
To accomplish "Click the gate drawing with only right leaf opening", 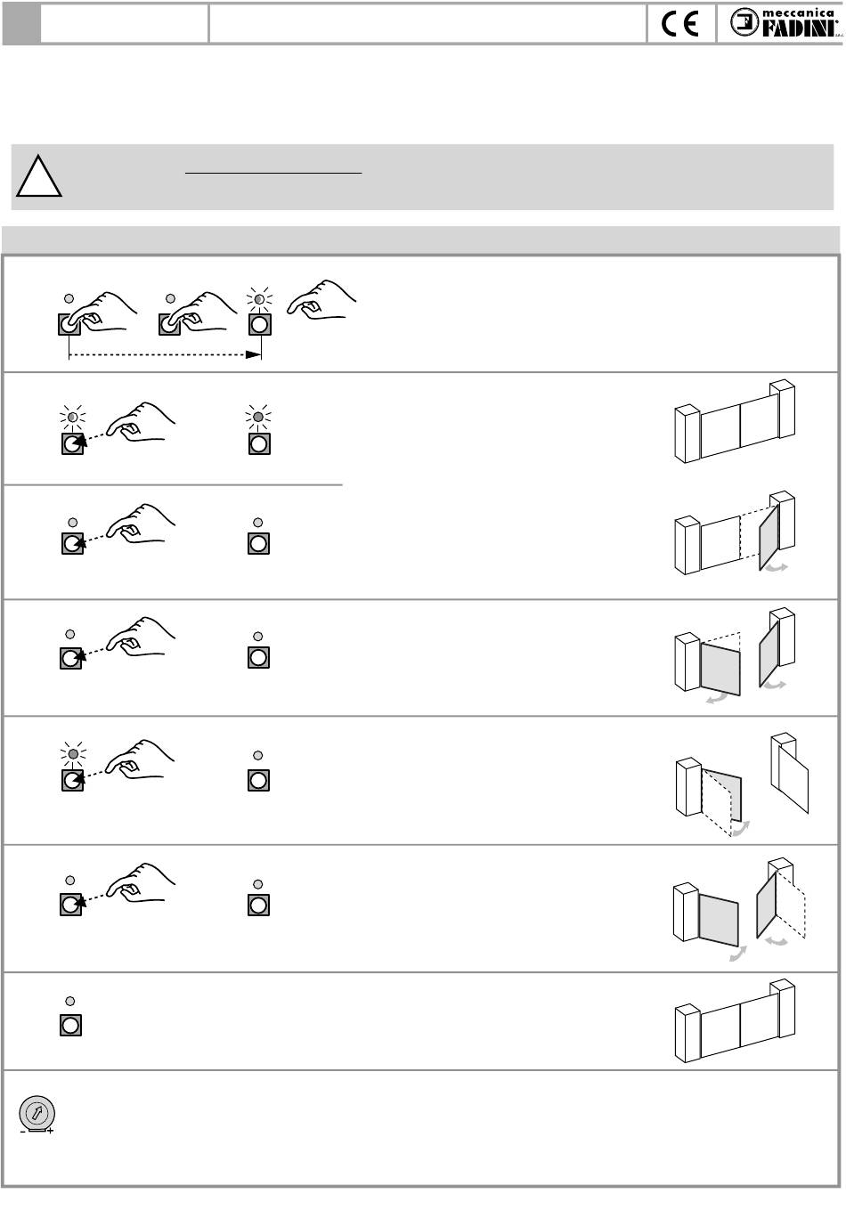I will [x=735, y=532].
